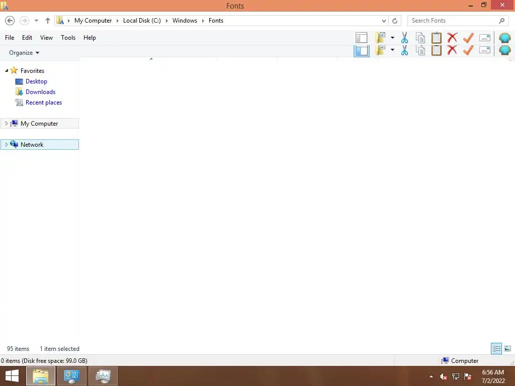Screen dimensions: 515x386
Task: Click File Explorer on the taskbar
Action: click(40, 376)
